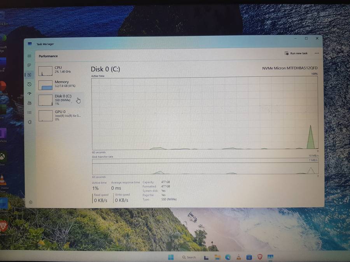350x262 pixels.
Task: Select the Performance page icon
Action: (30, 75)
